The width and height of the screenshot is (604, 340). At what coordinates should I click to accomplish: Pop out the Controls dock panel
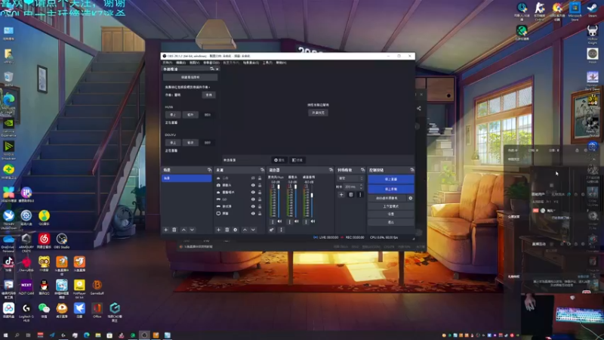[x=412, y=170]
